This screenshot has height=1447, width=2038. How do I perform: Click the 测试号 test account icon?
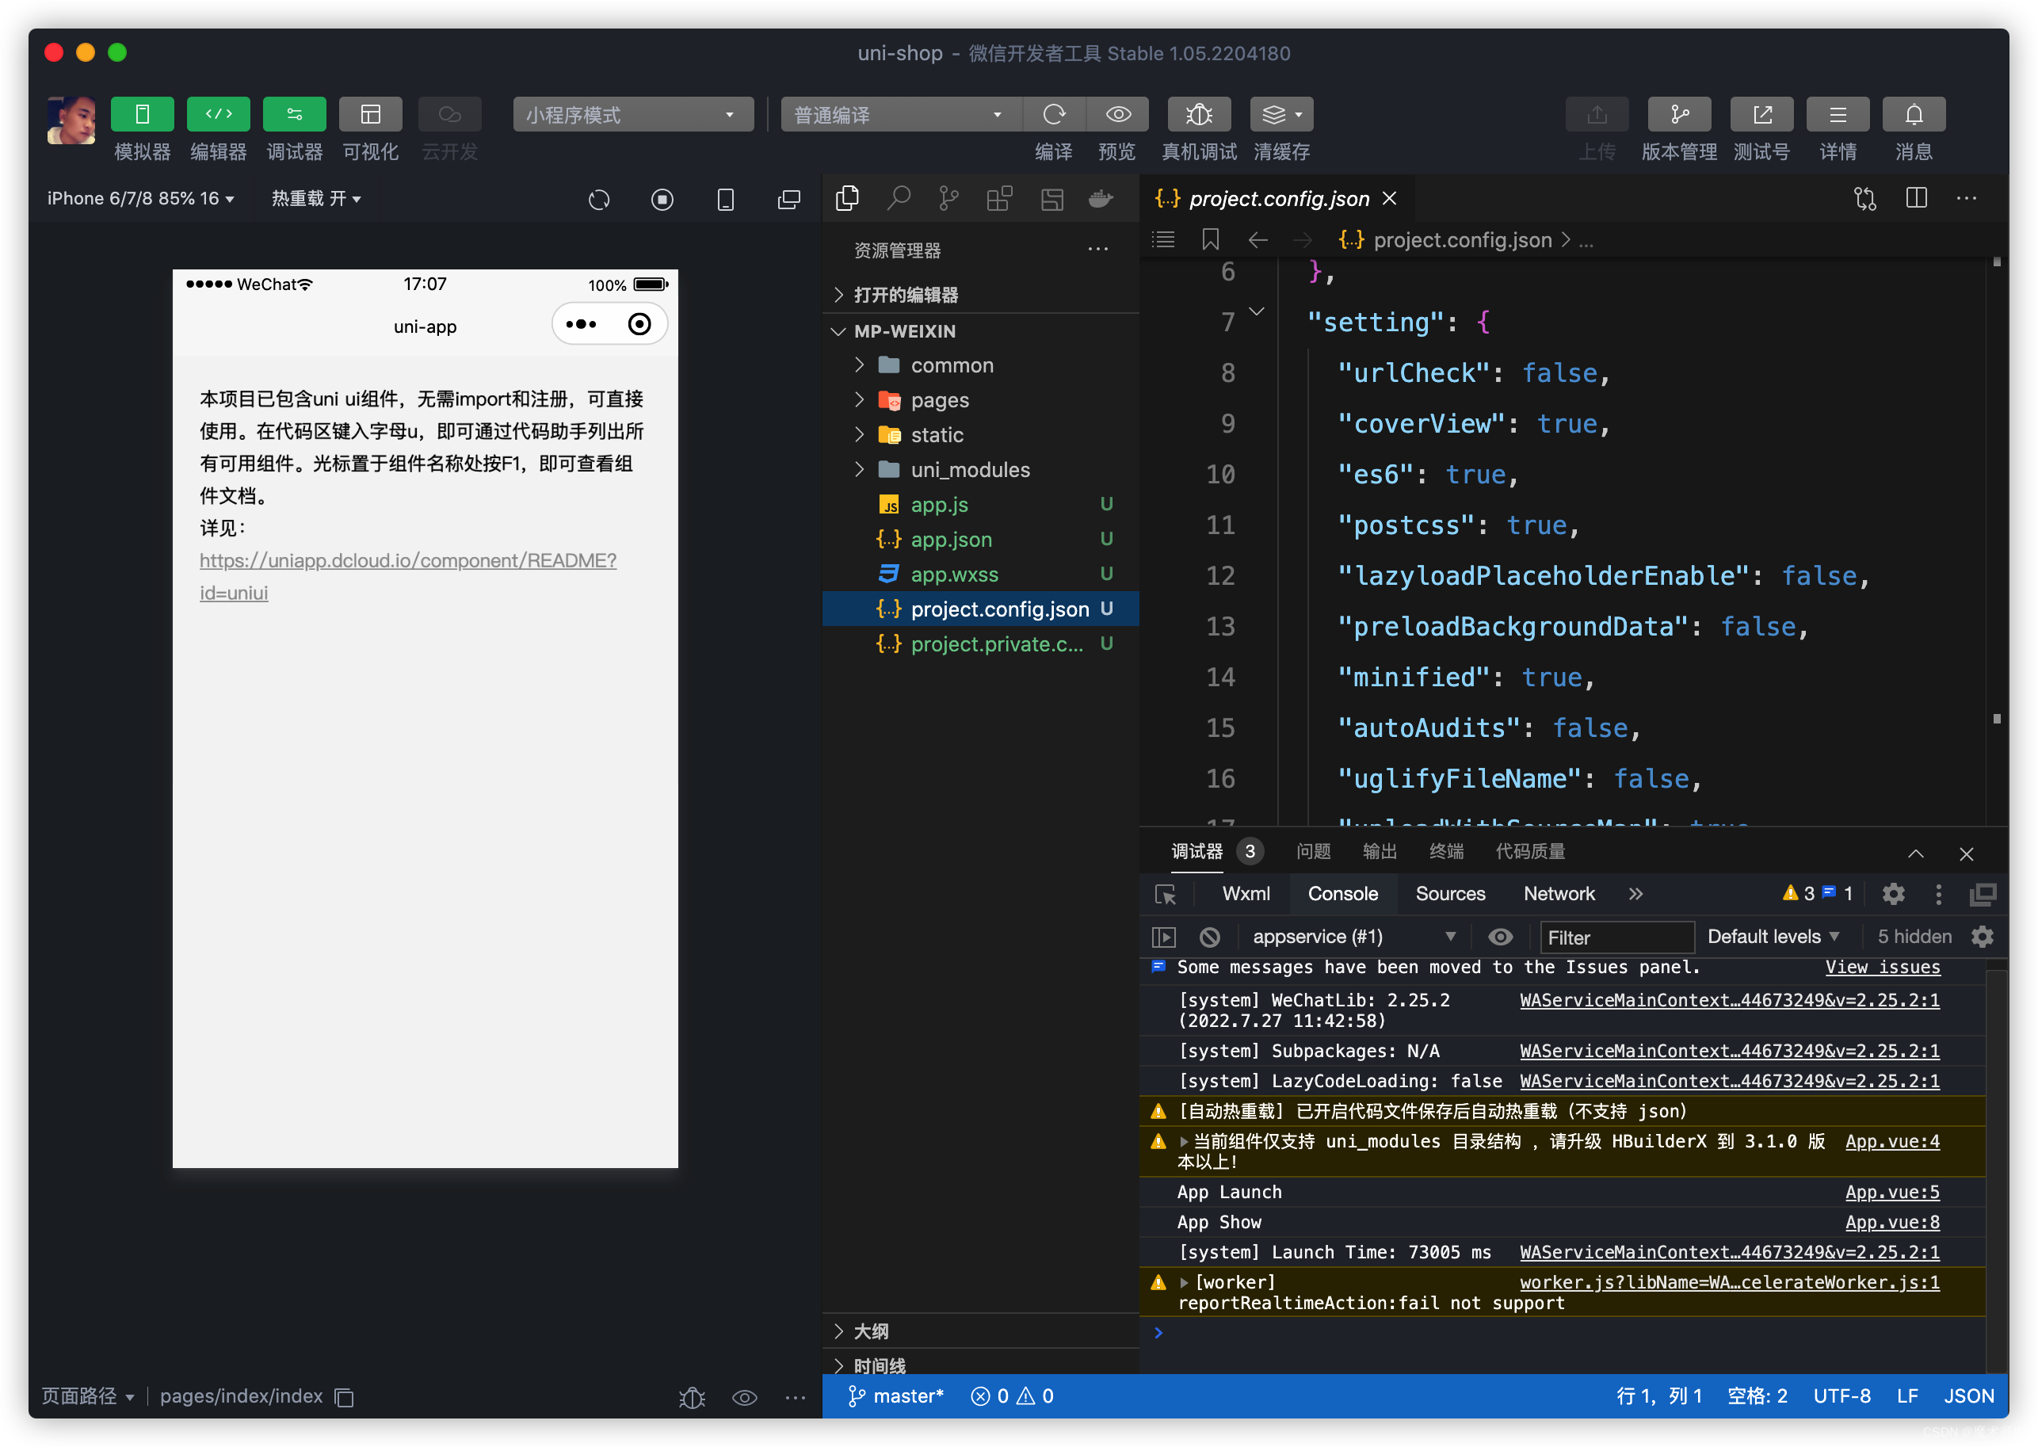point(1762,114)
